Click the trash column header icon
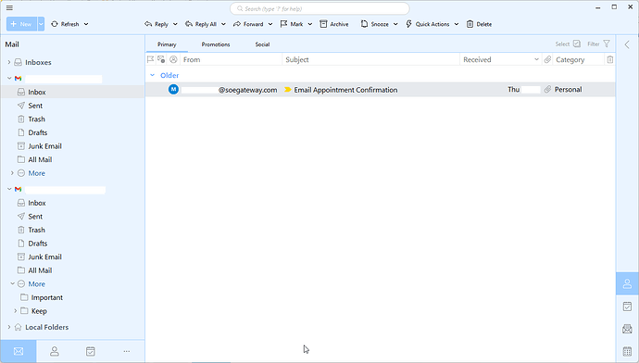This screenshot has width=639, height=363. pyautogui.click(x=609, y=59)
